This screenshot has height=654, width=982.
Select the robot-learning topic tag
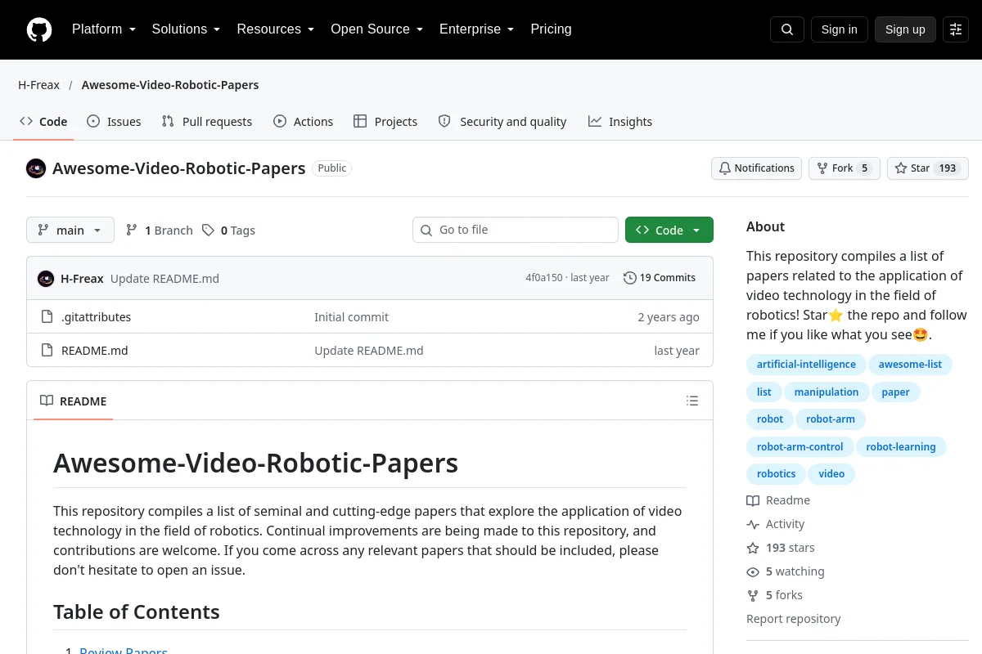point(901,447)
